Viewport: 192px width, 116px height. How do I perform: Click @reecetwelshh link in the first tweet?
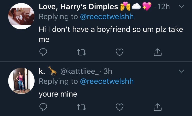[107, 17]
